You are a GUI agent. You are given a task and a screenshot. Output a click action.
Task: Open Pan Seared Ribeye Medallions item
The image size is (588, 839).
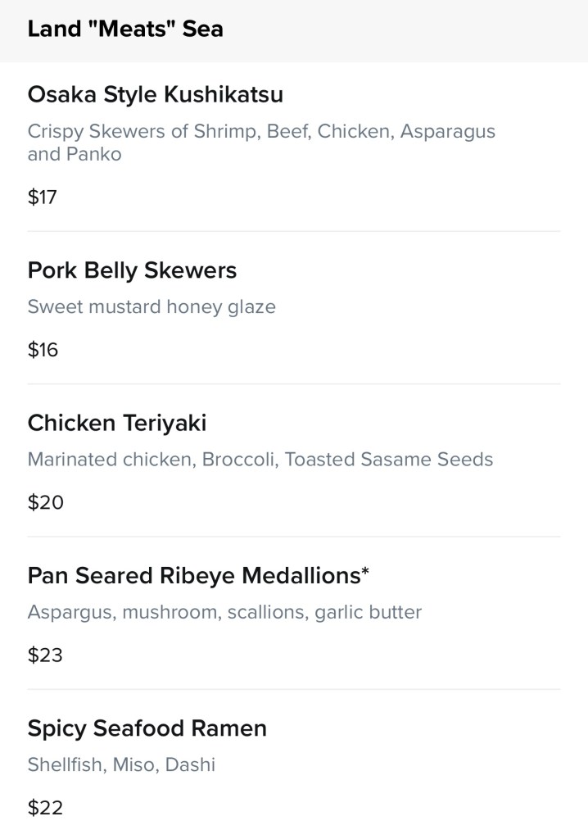(193, 576)
